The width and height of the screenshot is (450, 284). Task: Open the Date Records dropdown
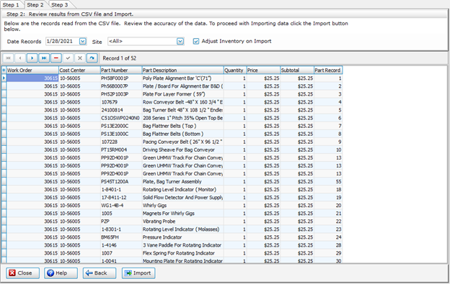pos(83,41)
